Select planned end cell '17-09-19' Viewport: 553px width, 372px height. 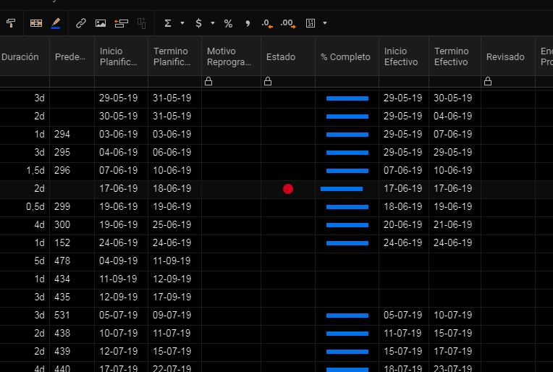pos(174,297)
